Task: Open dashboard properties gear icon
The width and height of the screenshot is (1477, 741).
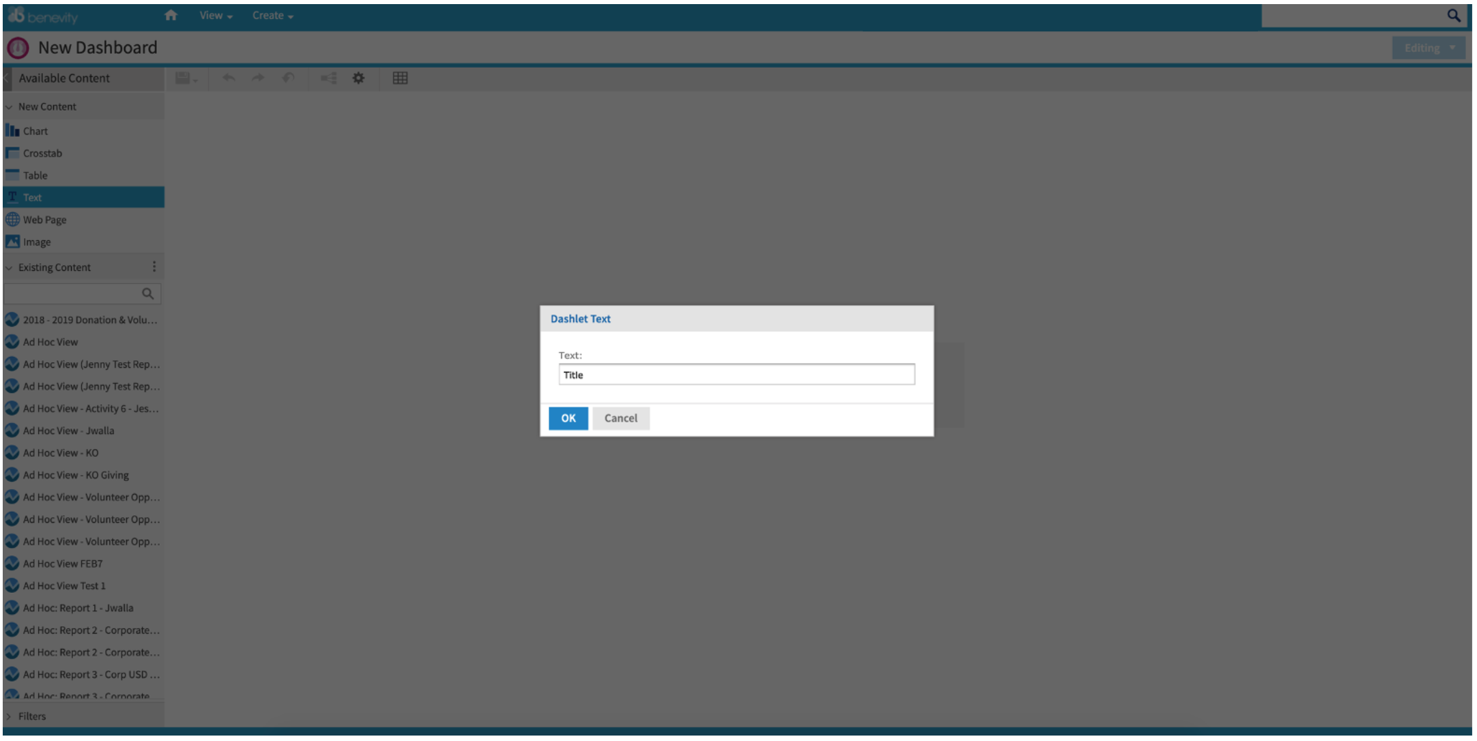Action: tap(358, 78)
